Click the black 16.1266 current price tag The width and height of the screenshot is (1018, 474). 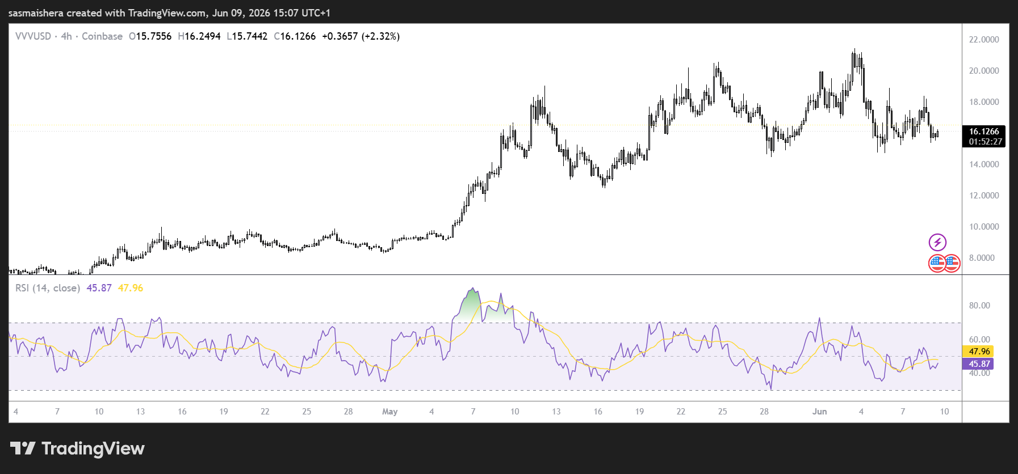[x=984, y=132]
